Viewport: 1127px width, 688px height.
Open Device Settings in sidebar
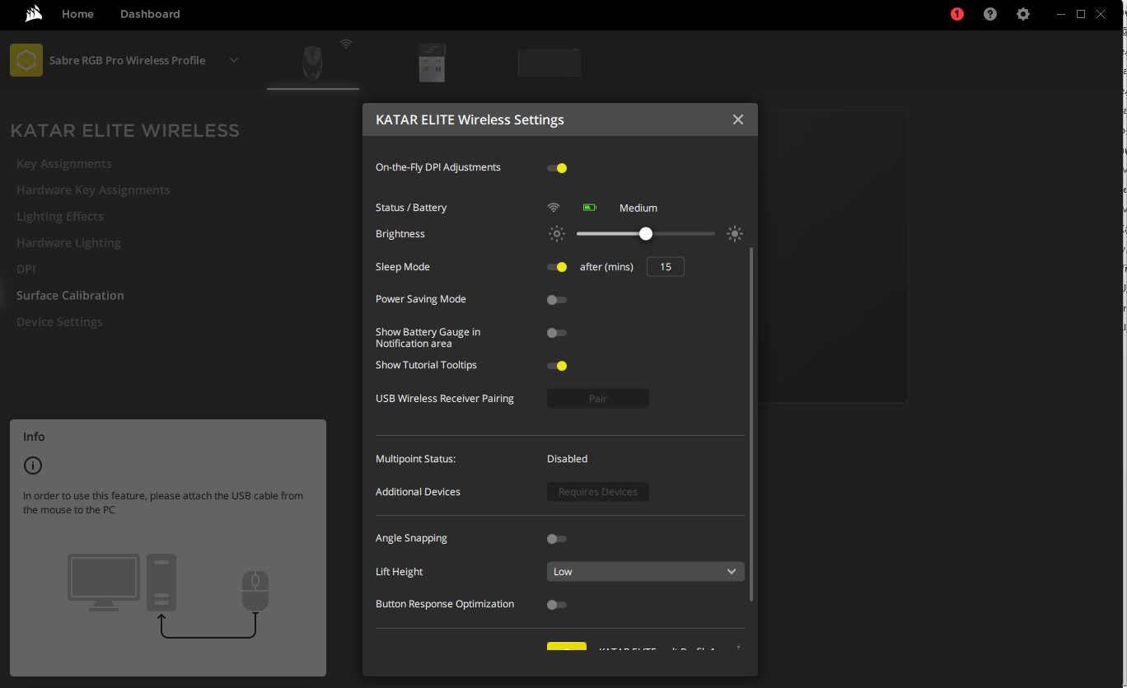click(59, 322)
